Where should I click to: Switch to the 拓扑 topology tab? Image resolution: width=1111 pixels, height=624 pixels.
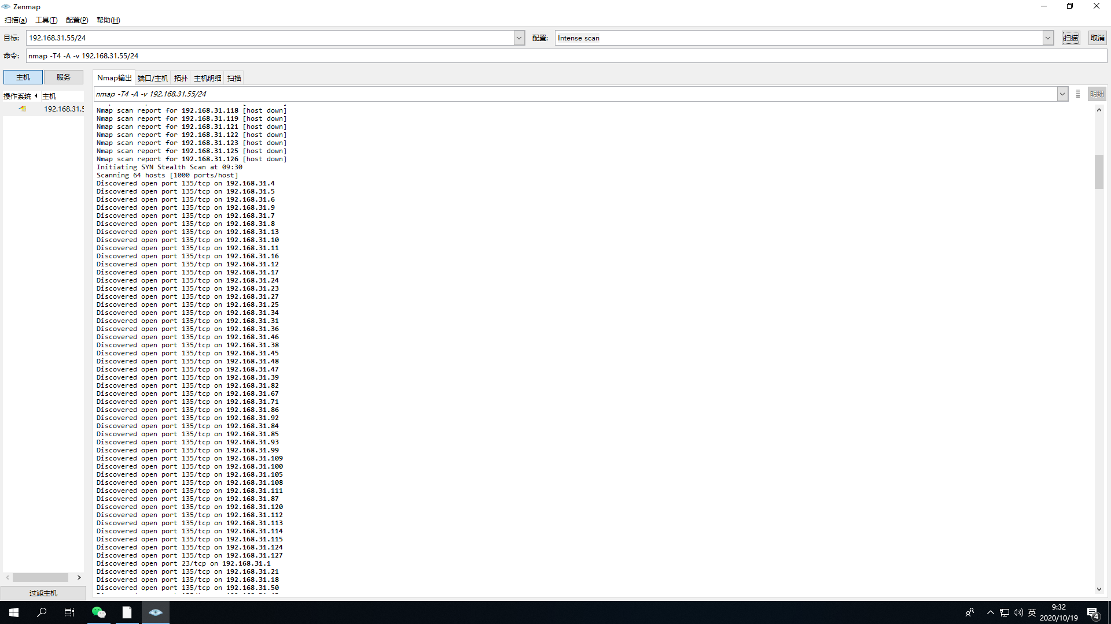point(181,79)
